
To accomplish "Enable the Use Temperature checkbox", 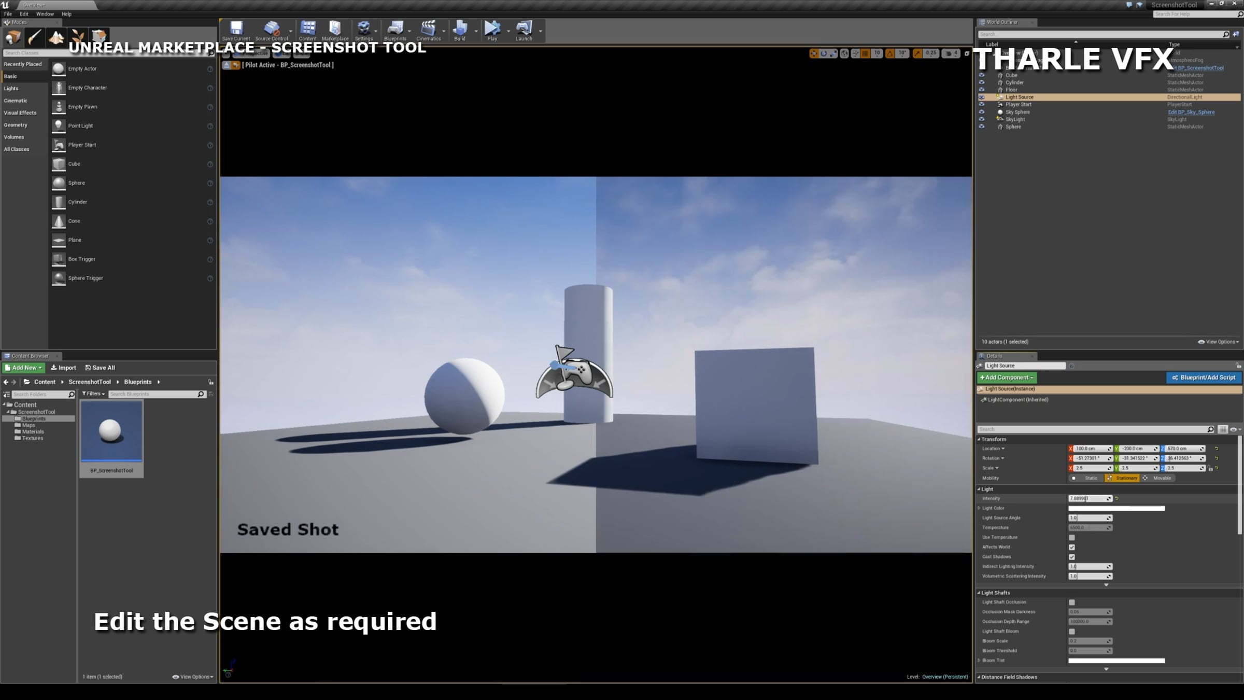I will click(1072, 538).
